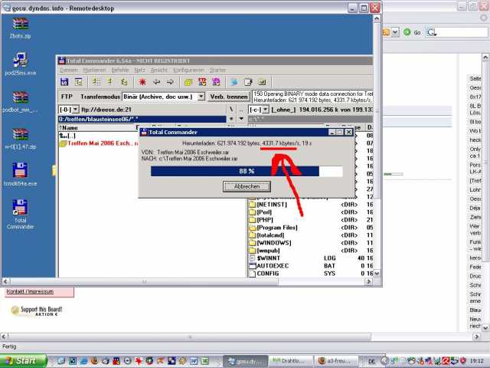Click the last toolbar icon in Total Commander

[x=262, y=82]
